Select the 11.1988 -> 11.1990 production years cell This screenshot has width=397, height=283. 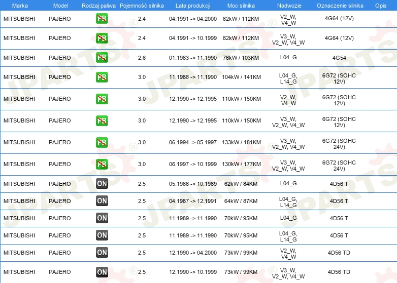pos(193,77)
